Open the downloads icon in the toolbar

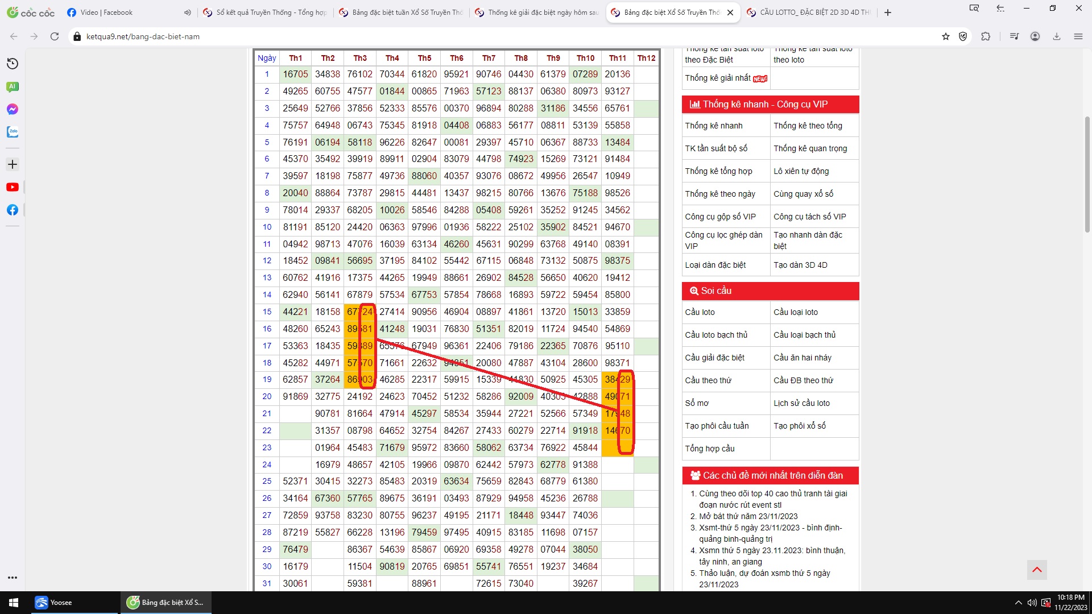[1057, 36]
